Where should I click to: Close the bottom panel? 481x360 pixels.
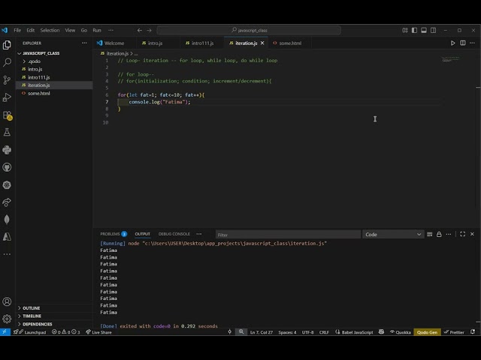pyautogui.click(x=472, y=234)
